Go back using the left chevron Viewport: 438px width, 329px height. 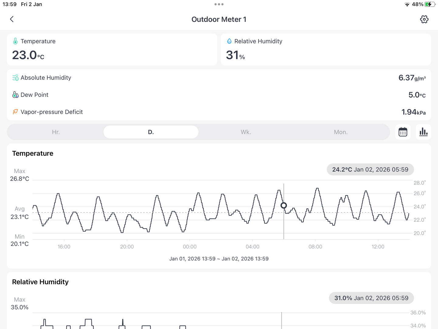(12, 19)
